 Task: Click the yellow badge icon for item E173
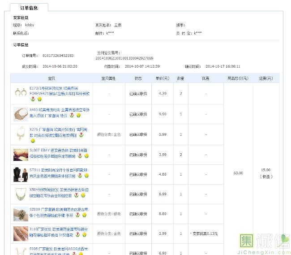(x=39, y=99)
